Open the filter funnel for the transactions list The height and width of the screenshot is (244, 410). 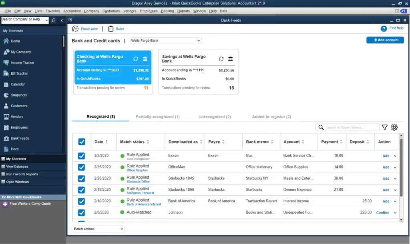coord(384,127)
